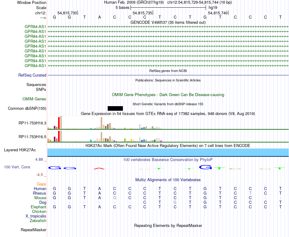The image size is (289, 237).
Task: Click the Multiz Alignments of 100 Vertebrates title
Action: pyautogui.click(x=168, y=180)
